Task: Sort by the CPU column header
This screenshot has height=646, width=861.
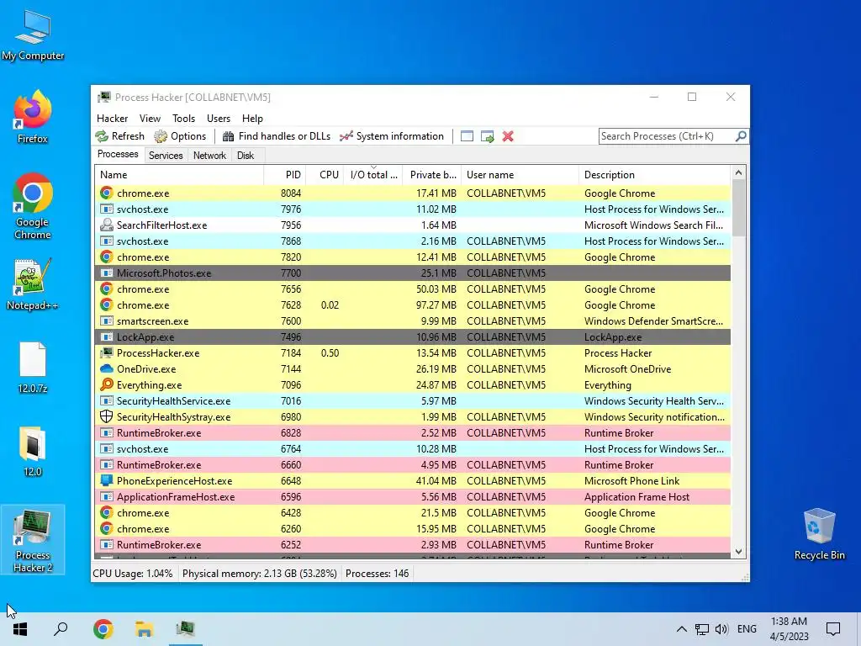Action: 325,175
